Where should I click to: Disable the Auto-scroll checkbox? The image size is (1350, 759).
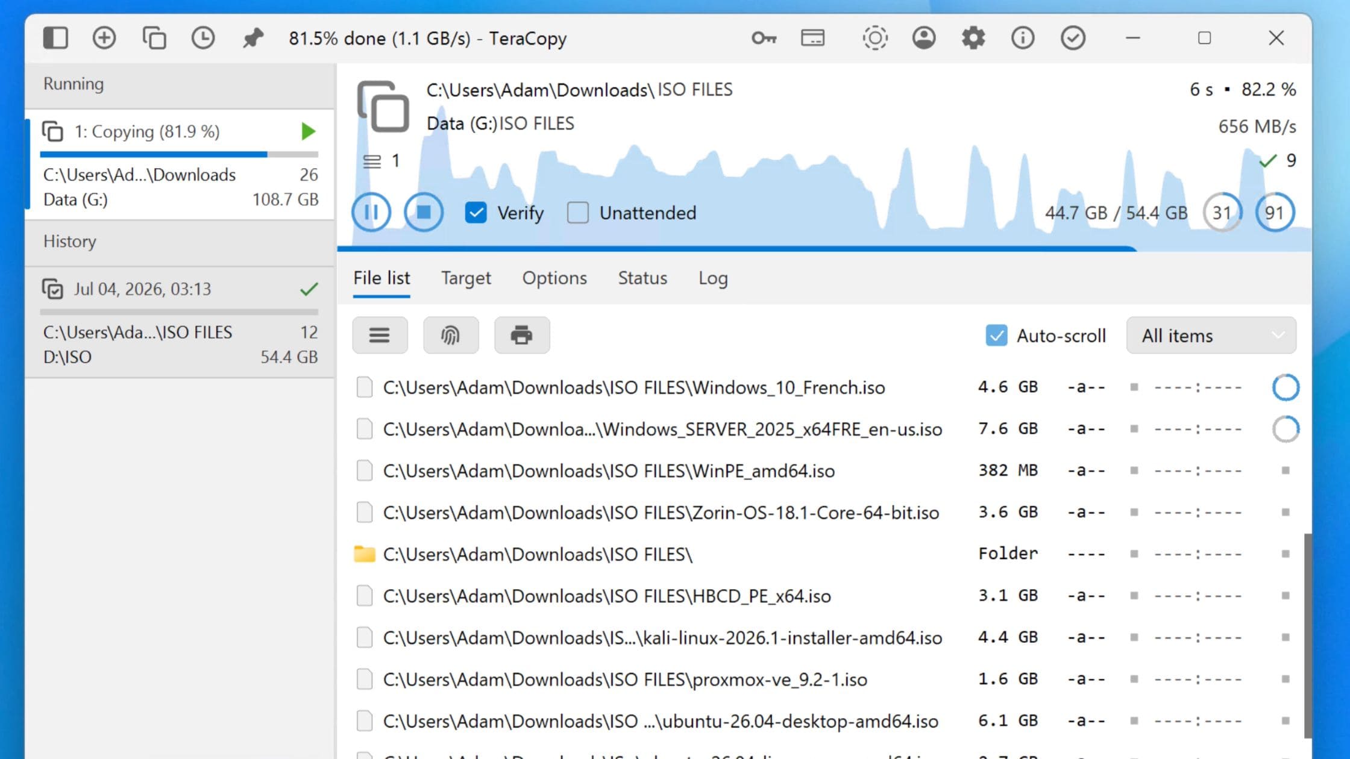996,336
